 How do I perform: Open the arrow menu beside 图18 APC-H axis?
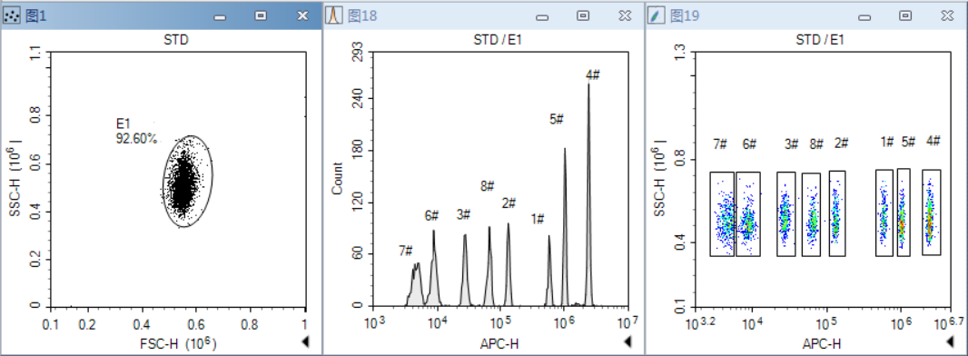[627, 341]
